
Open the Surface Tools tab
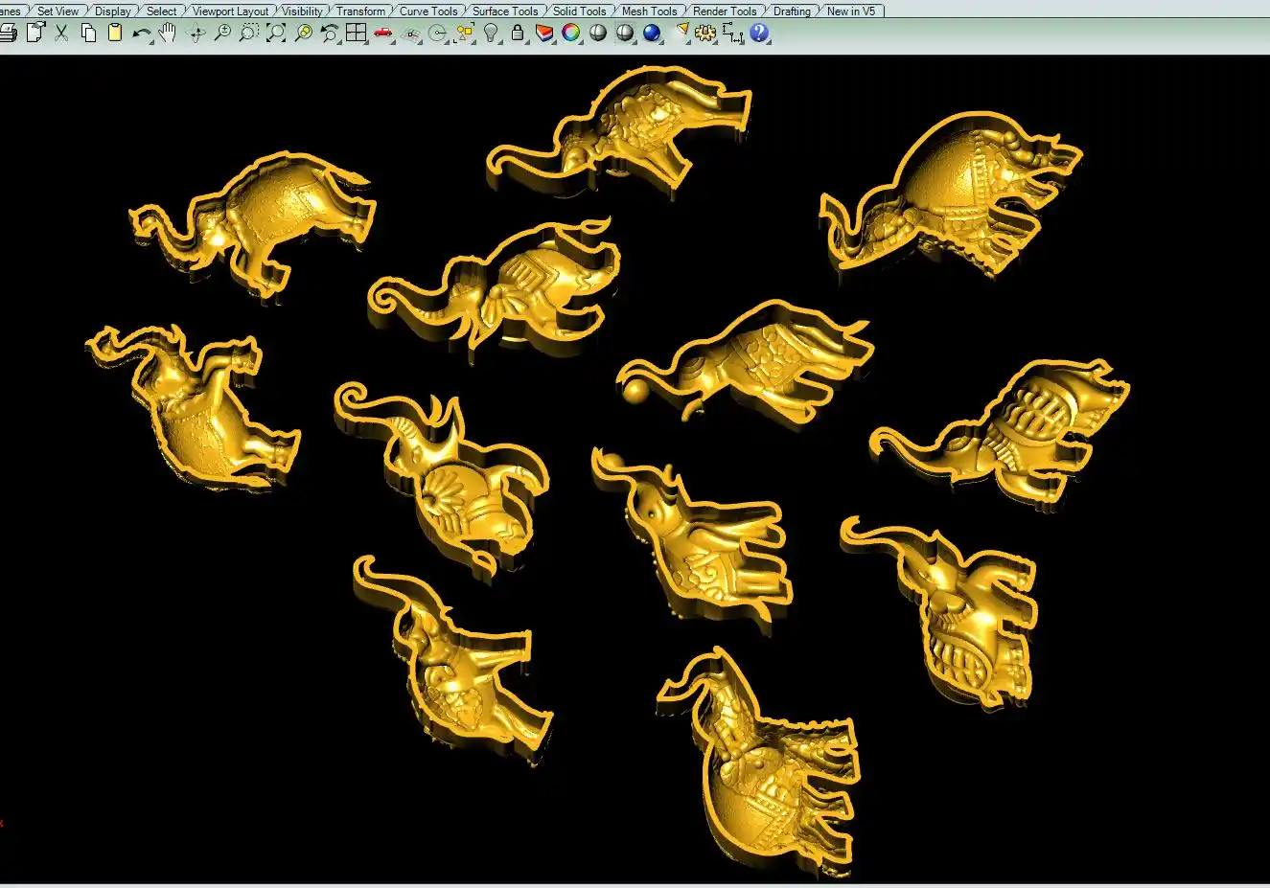coord(504,11)
